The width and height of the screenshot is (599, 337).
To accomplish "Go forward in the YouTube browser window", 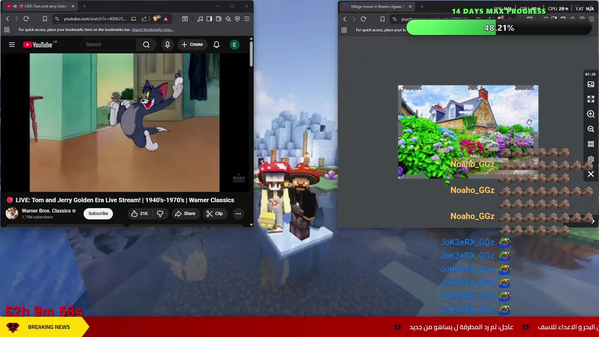I will tap(16, 19).
